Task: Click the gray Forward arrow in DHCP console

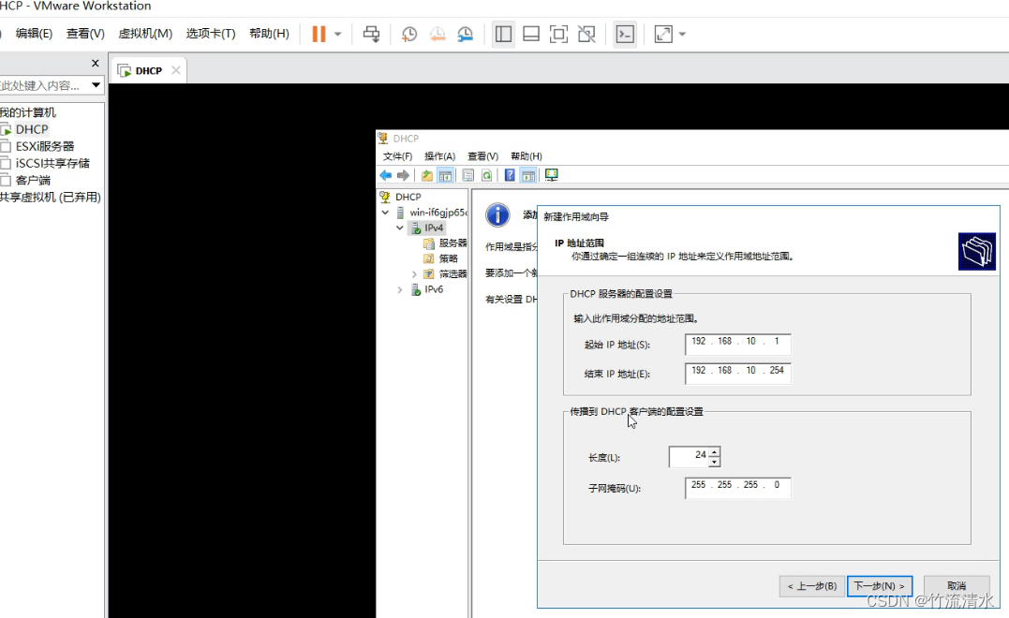Action: pyautogui.click(x=404, y=175)
